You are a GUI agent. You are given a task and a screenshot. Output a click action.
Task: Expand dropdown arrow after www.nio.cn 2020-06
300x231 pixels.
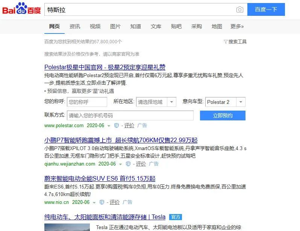(94, 202)
